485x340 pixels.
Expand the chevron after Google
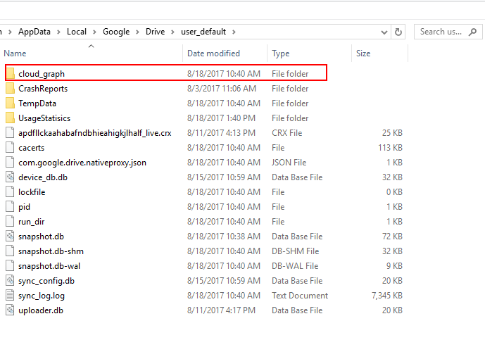(x=138, y=32)
